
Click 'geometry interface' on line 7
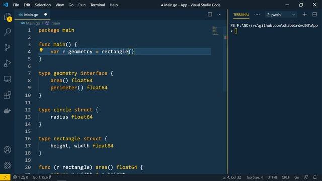[x=80, y=73]
